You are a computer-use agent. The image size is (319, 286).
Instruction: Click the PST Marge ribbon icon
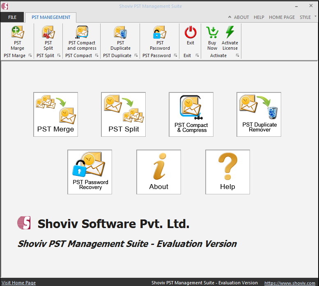17,32
